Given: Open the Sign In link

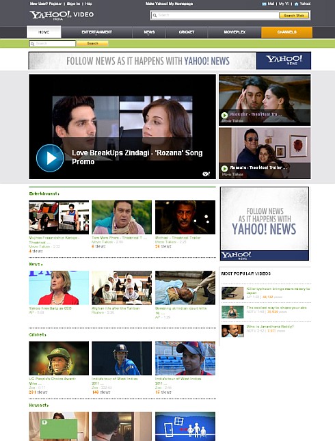Looking at the screenshot, I should click(x=73, y=3).
